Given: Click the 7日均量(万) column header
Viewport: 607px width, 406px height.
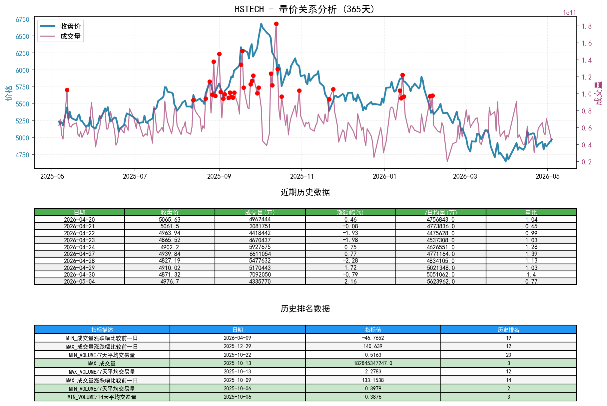Looking at the screenshot, I should [441, 212].
